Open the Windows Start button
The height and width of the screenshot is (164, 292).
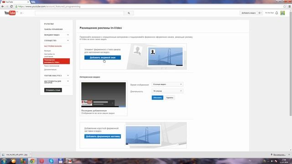coord(4,161)
